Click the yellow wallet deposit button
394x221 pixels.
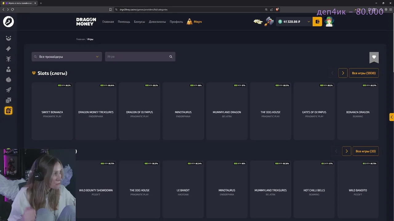[x=317, y=22]
